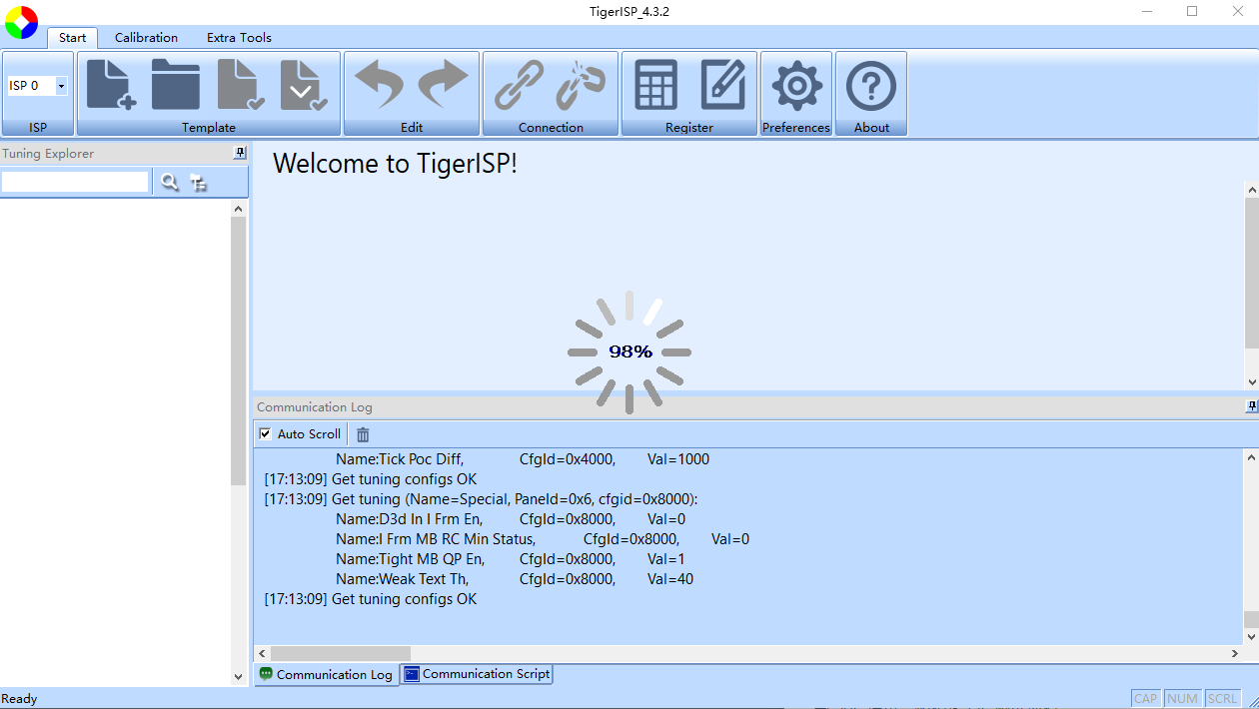Viewport: 1259px width, 709px height.
Task: Open Preferences gear icon
Action: click(x=796, y=85)
